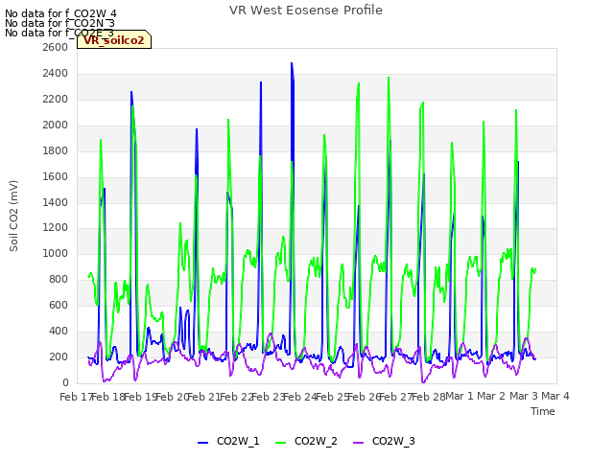This screenshot has height=460, width=614.
Task: Click the 600 y-axis tick label
Action: point(59,305)
